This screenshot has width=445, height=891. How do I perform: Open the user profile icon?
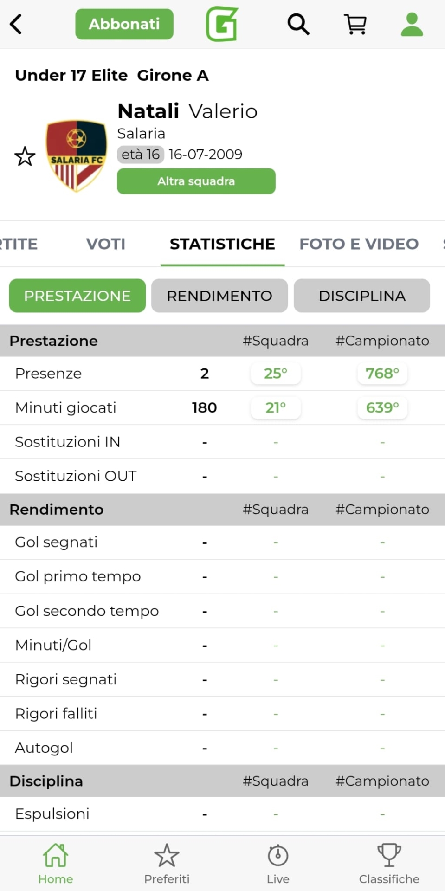412,24
